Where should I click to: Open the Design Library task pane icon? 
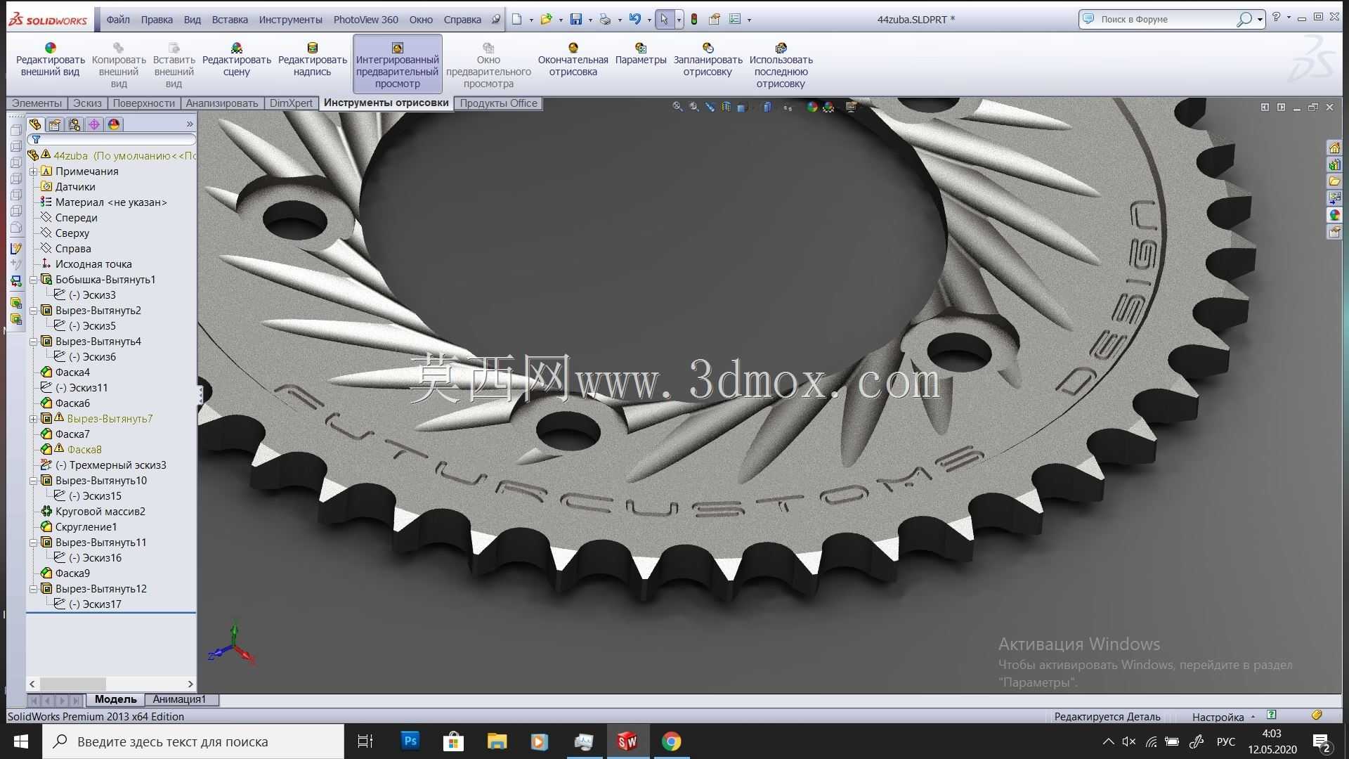point(1334,164)
